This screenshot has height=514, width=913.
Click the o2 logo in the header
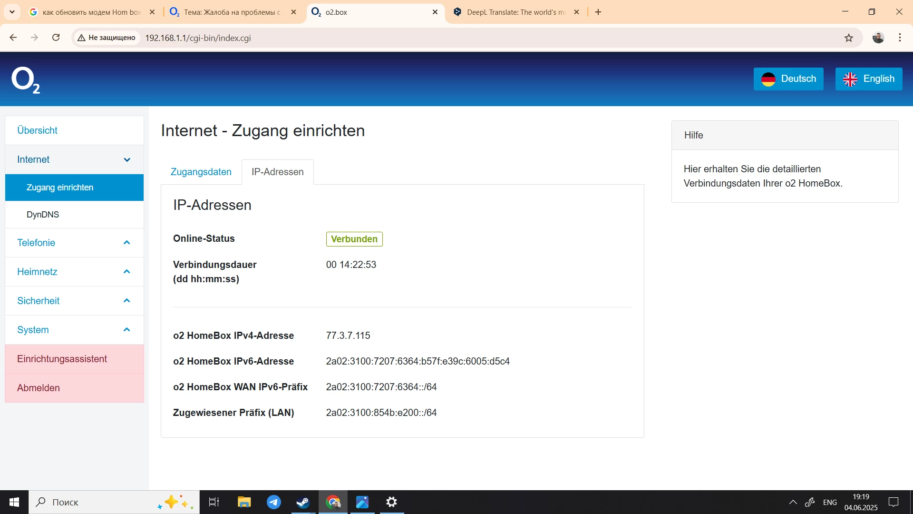click(x=25, y=80)
